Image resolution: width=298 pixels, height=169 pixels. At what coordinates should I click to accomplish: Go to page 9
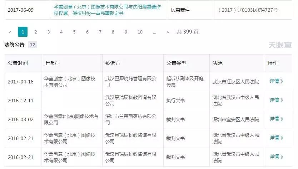point(126,32)
